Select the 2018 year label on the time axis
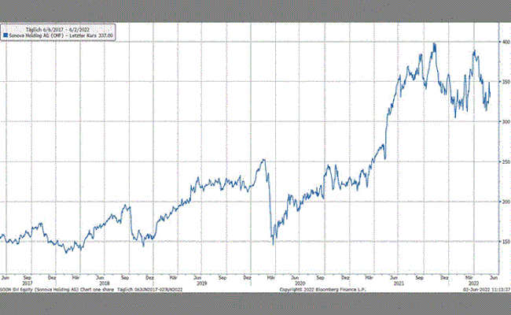 pos(102,283)
